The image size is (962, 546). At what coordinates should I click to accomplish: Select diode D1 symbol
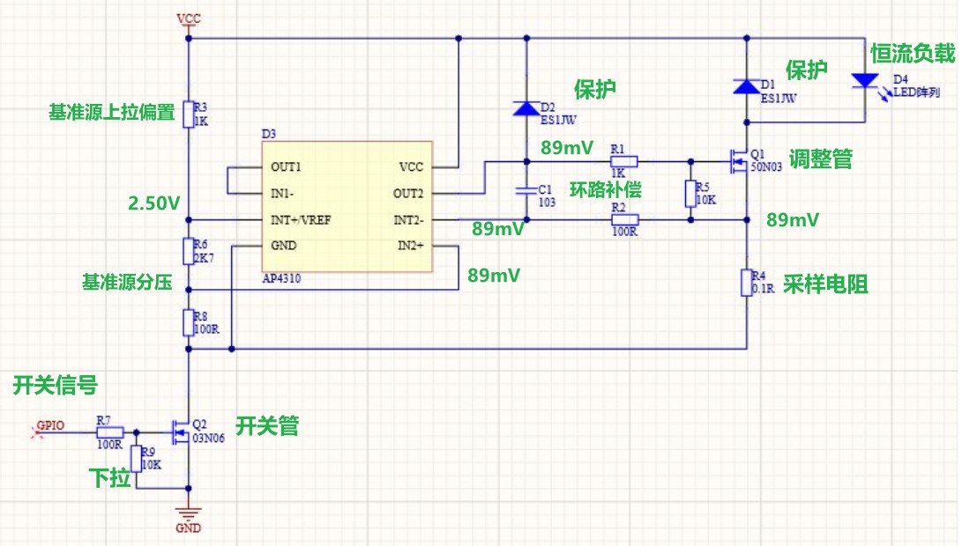coord(747,86)
